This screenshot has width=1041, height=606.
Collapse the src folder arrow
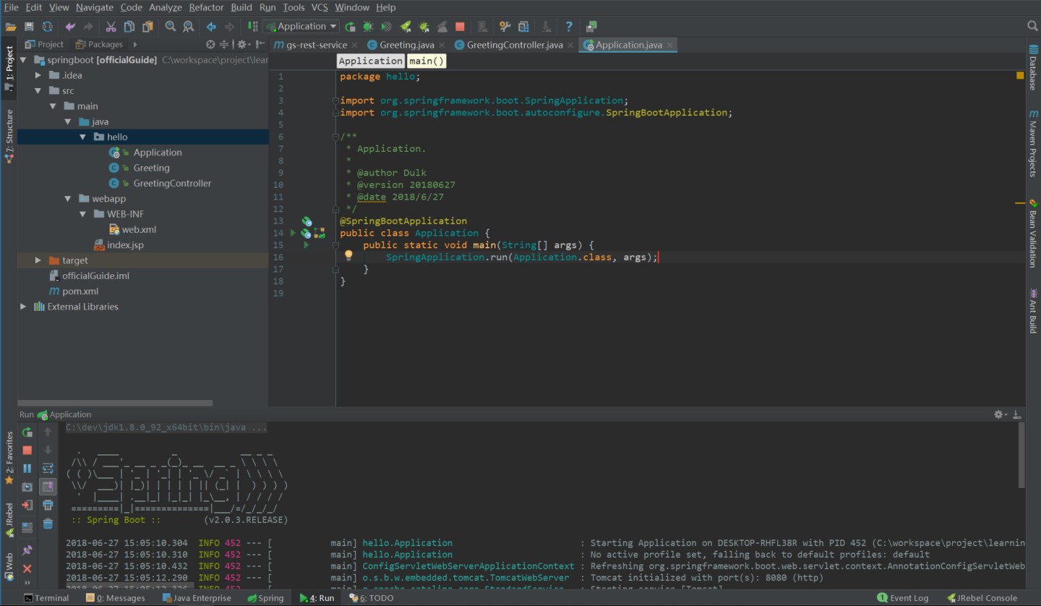coord(38,91)
